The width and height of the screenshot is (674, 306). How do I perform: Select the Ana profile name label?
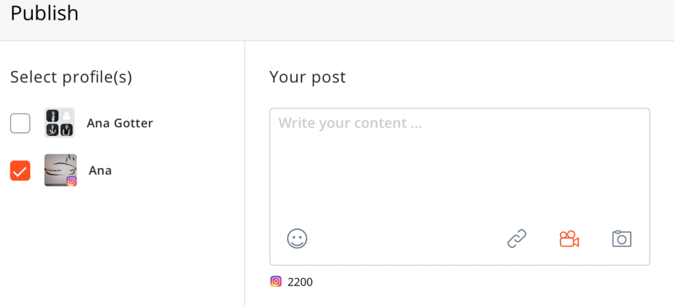(x=101, y=171)
